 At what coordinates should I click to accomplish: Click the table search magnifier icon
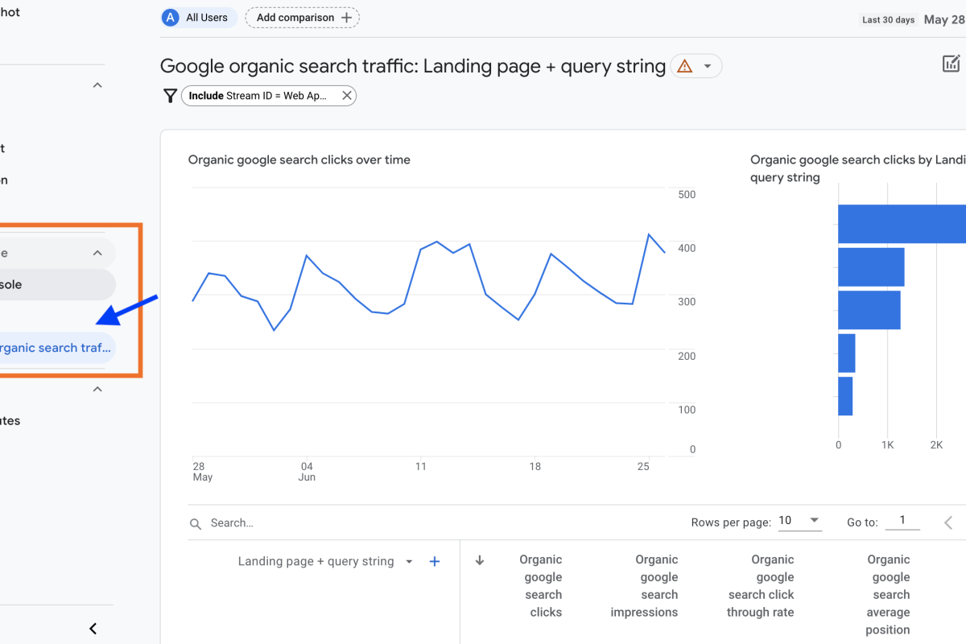196,524
